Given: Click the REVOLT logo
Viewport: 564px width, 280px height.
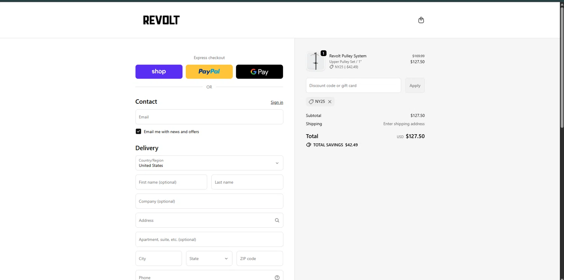Looking at the screenshot, I should tap(161, 20).
